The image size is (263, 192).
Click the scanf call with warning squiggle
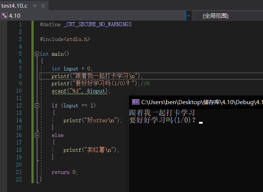[x=81, y=91]
